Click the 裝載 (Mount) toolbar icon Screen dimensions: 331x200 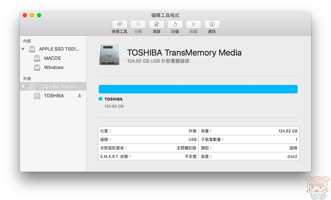click(193, 24)
